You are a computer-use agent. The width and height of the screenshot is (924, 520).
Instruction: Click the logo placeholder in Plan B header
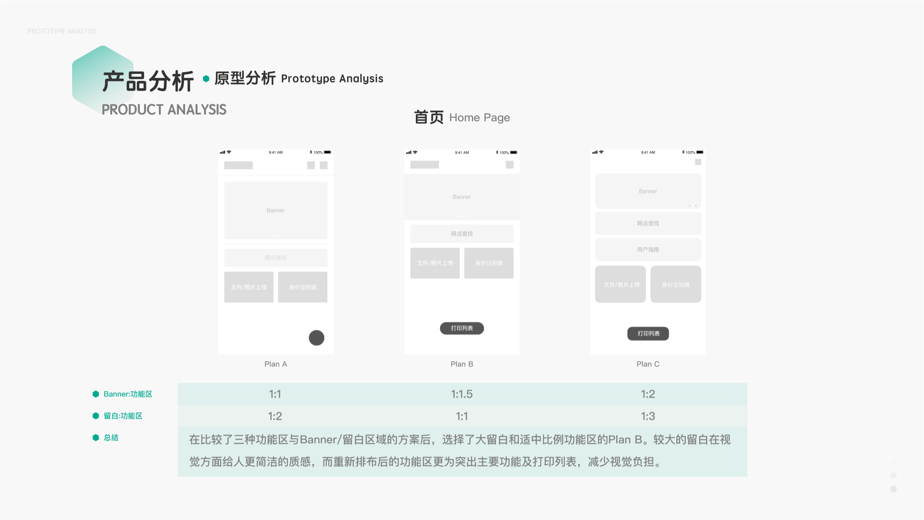pyautogui.click(x=424, y=165)
